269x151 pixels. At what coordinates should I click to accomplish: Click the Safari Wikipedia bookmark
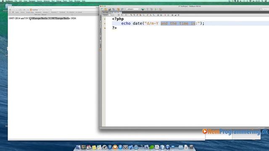[38, 12]
